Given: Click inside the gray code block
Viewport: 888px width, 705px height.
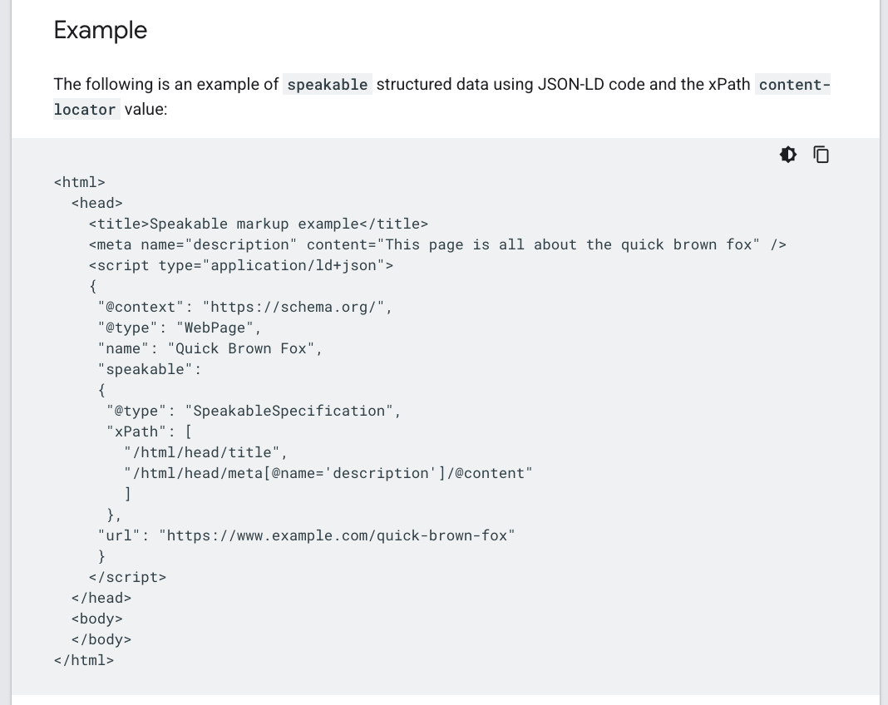Looking at the screenshot, I should (416, 416).
